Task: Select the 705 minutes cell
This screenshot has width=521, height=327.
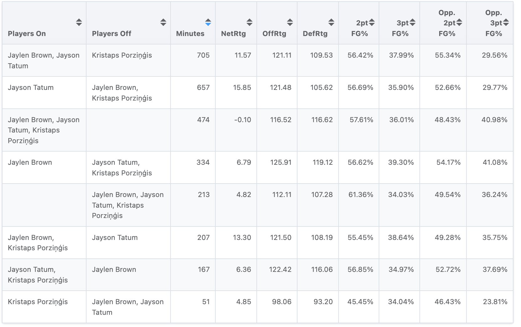Action: (203, 55)
